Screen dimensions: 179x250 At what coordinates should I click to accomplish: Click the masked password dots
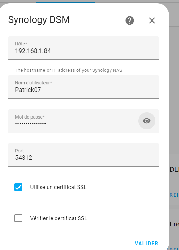pyautogui.click(x=30, y=124)
